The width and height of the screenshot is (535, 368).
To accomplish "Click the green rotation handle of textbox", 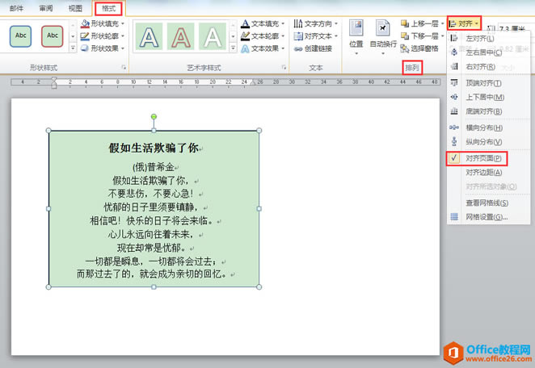I will [x=154, y=116].
